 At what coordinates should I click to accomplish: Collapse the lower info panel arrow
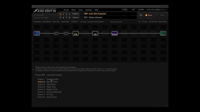(x=33, y=69)
